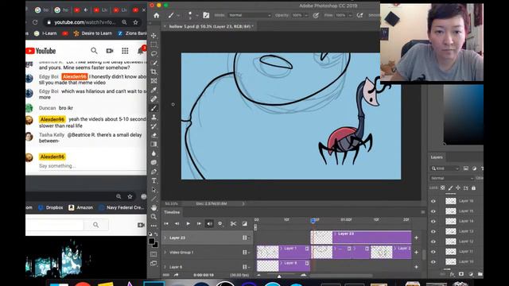Viewport: 509px width, 286px height.
Task: Select the Rectangular Marquee tool
Action: (x=153, y=44)
